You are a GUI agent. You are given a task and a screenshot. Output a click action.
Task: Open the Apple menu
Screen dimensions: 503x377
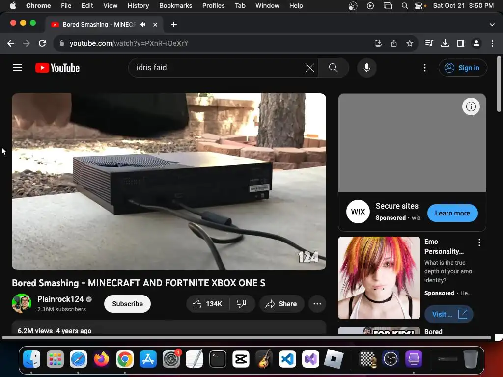coord(13,5)
